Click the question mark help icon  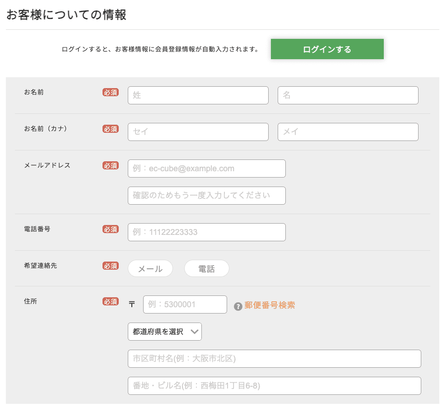pyautogui.click(x=238, y=307)
